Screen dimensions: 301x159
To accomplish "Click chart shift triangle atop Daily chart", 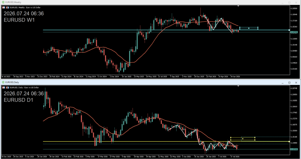I will (238, 86).
